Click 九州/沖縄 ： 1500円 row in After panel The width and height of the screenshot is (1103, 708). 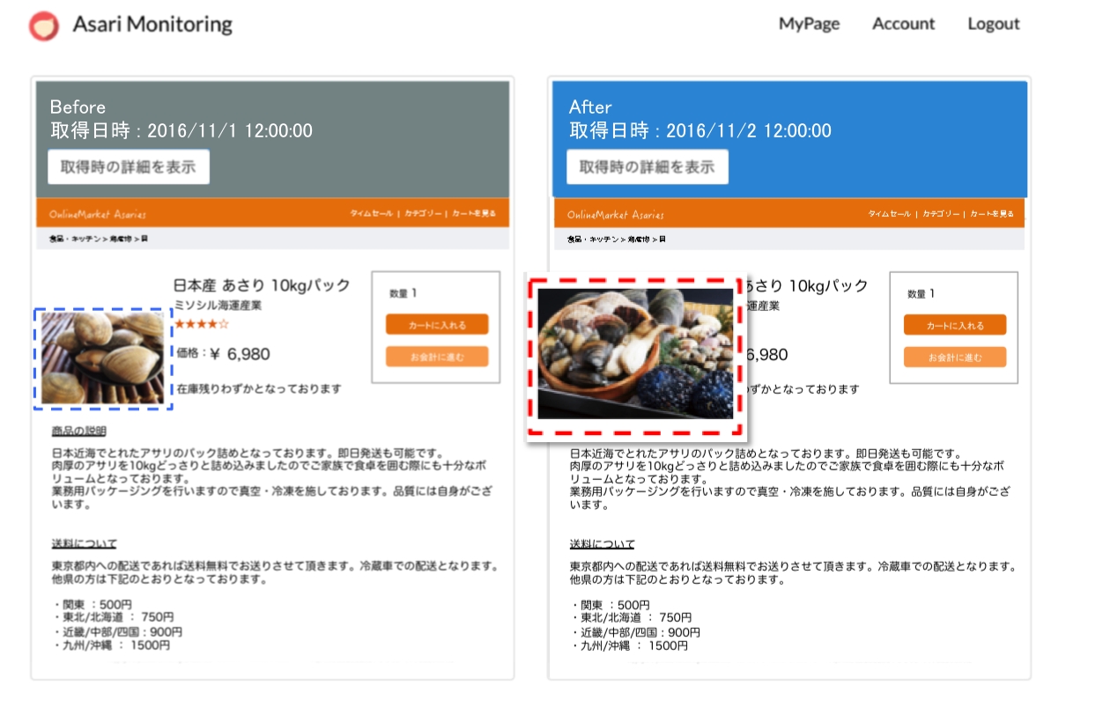(629, 645)
